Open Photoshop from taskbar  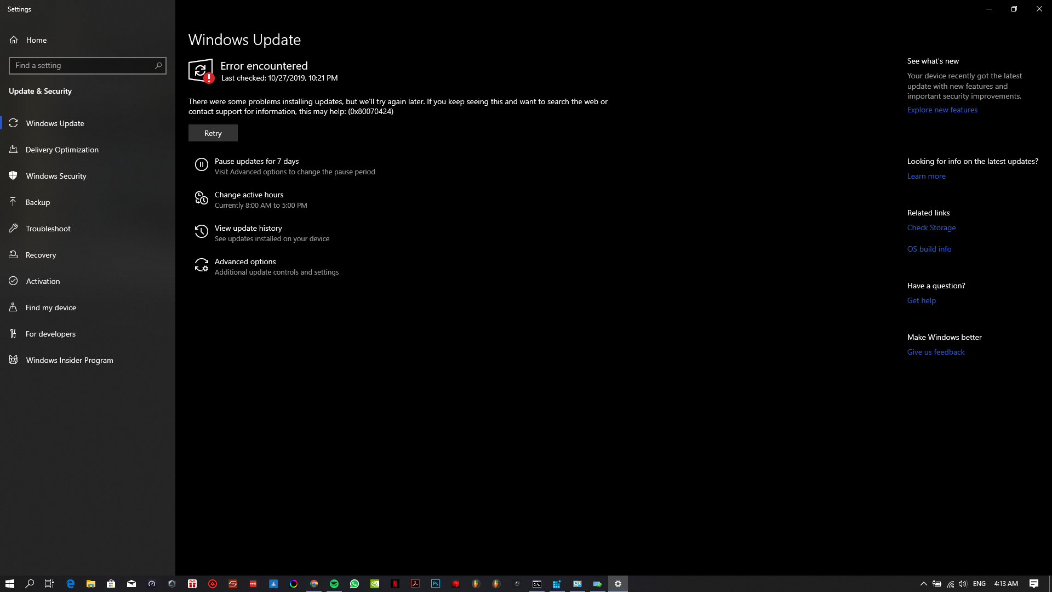click(436, 584)
